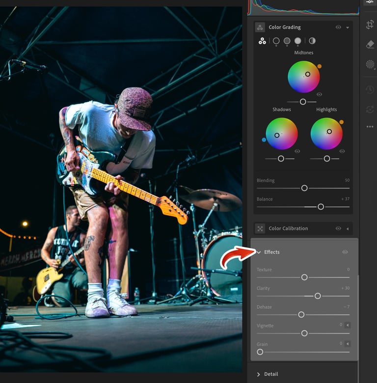
Task: Click the Dehaze slider handle
Action: tap(301, 314)
